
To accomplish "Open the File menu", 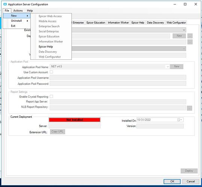I will pos(7,10).
